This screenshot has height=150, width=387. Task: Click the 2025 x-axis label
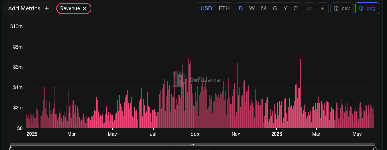[x=32, y=134]
